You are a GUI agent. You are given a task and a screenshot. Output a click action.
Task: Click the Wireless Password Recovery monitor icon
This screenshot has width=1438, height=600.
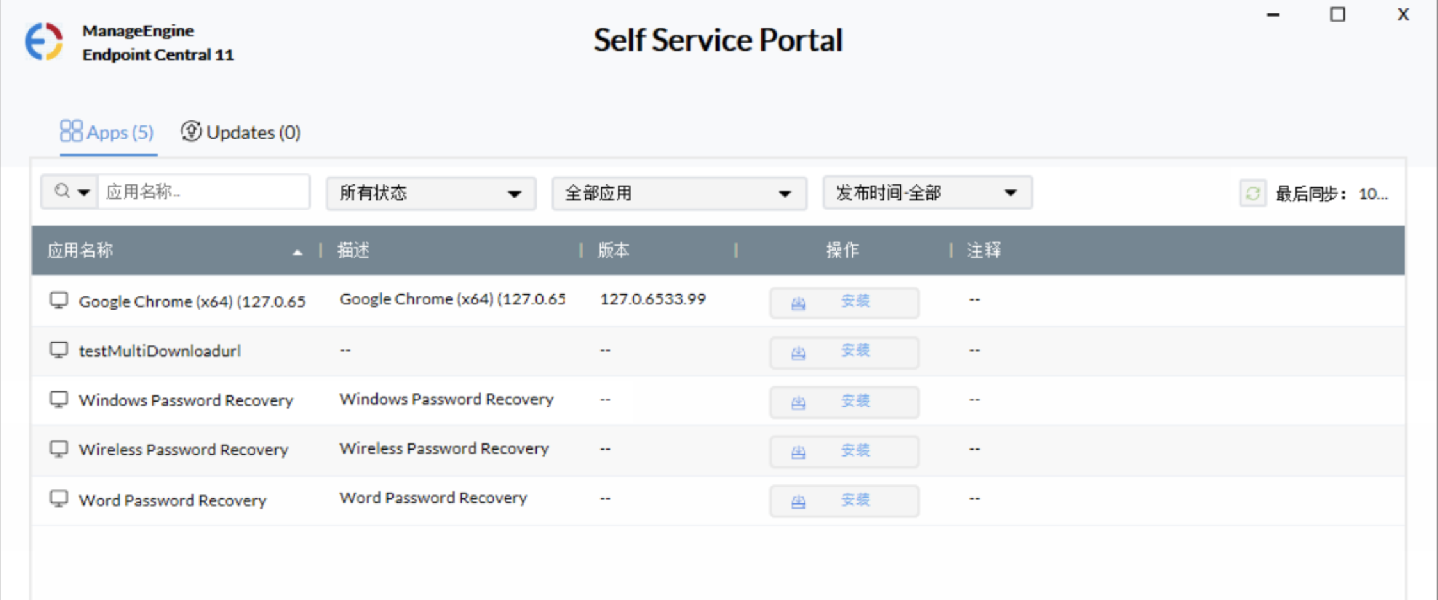[x=59, y=449]
